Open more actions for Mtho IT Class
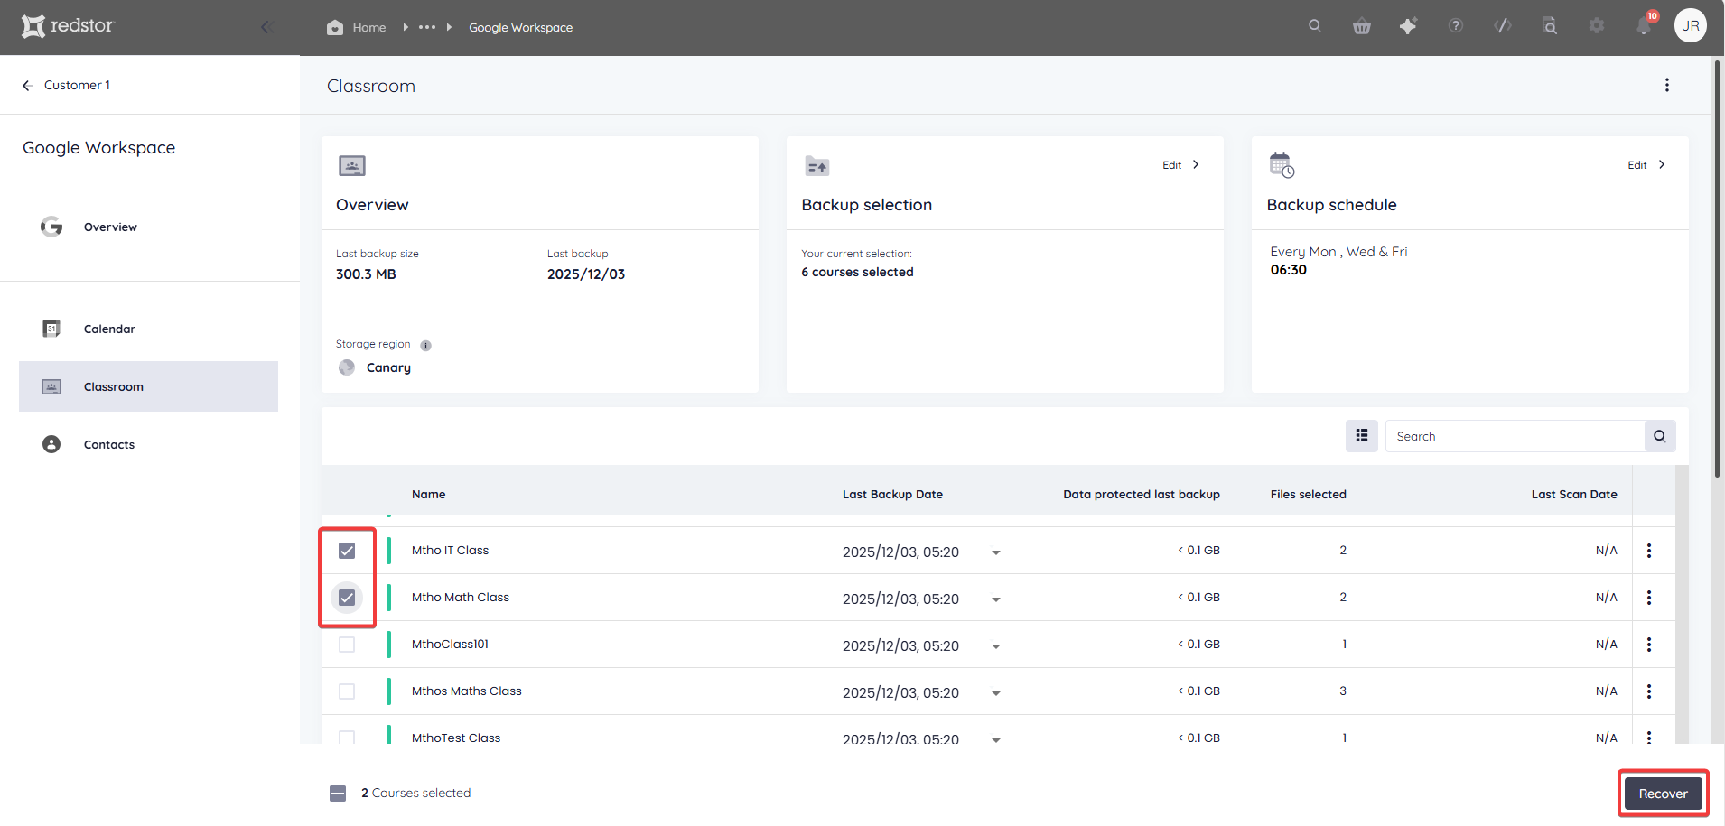Viewport: 1725px width, 826px height. pyautogui.click(x=1649, y=551)
